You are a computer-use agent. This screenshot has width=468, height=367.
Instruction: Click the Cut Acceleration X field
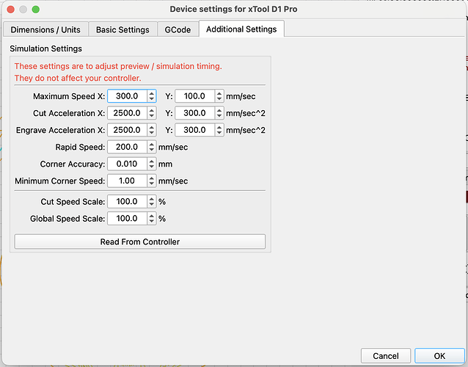127,113
